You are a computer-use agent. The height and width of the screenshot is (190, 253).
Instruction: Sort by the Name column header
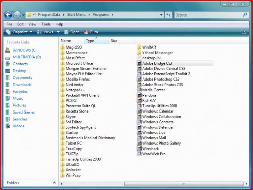click(71, 41)
